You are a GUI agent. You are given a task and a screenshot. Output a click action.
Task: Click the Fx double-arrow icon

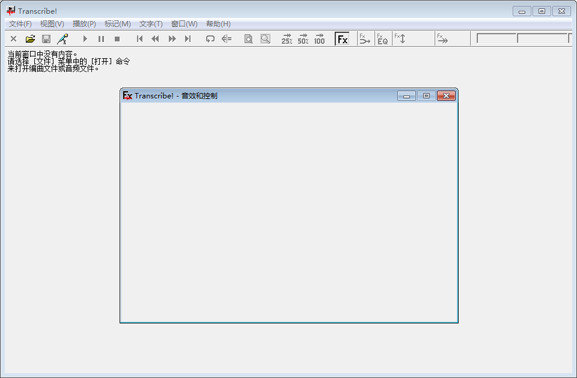click(x=442, y=38)
